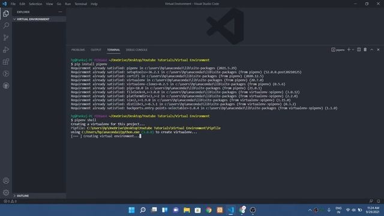This screenshot has height=216, width=384.
Task: Expand the OUTLINE section
Action: pos(39,196)
